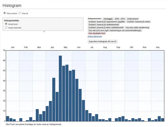Click 'Godkänt, baserat på rapportörens uppgifter' tag
This screenshot has width=168, height=127.
tap(106, 21)
